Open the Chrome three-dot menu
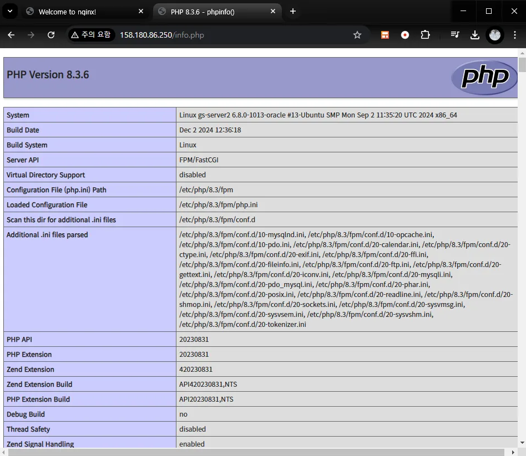This screenshot has height=456, width=526. 514,35
